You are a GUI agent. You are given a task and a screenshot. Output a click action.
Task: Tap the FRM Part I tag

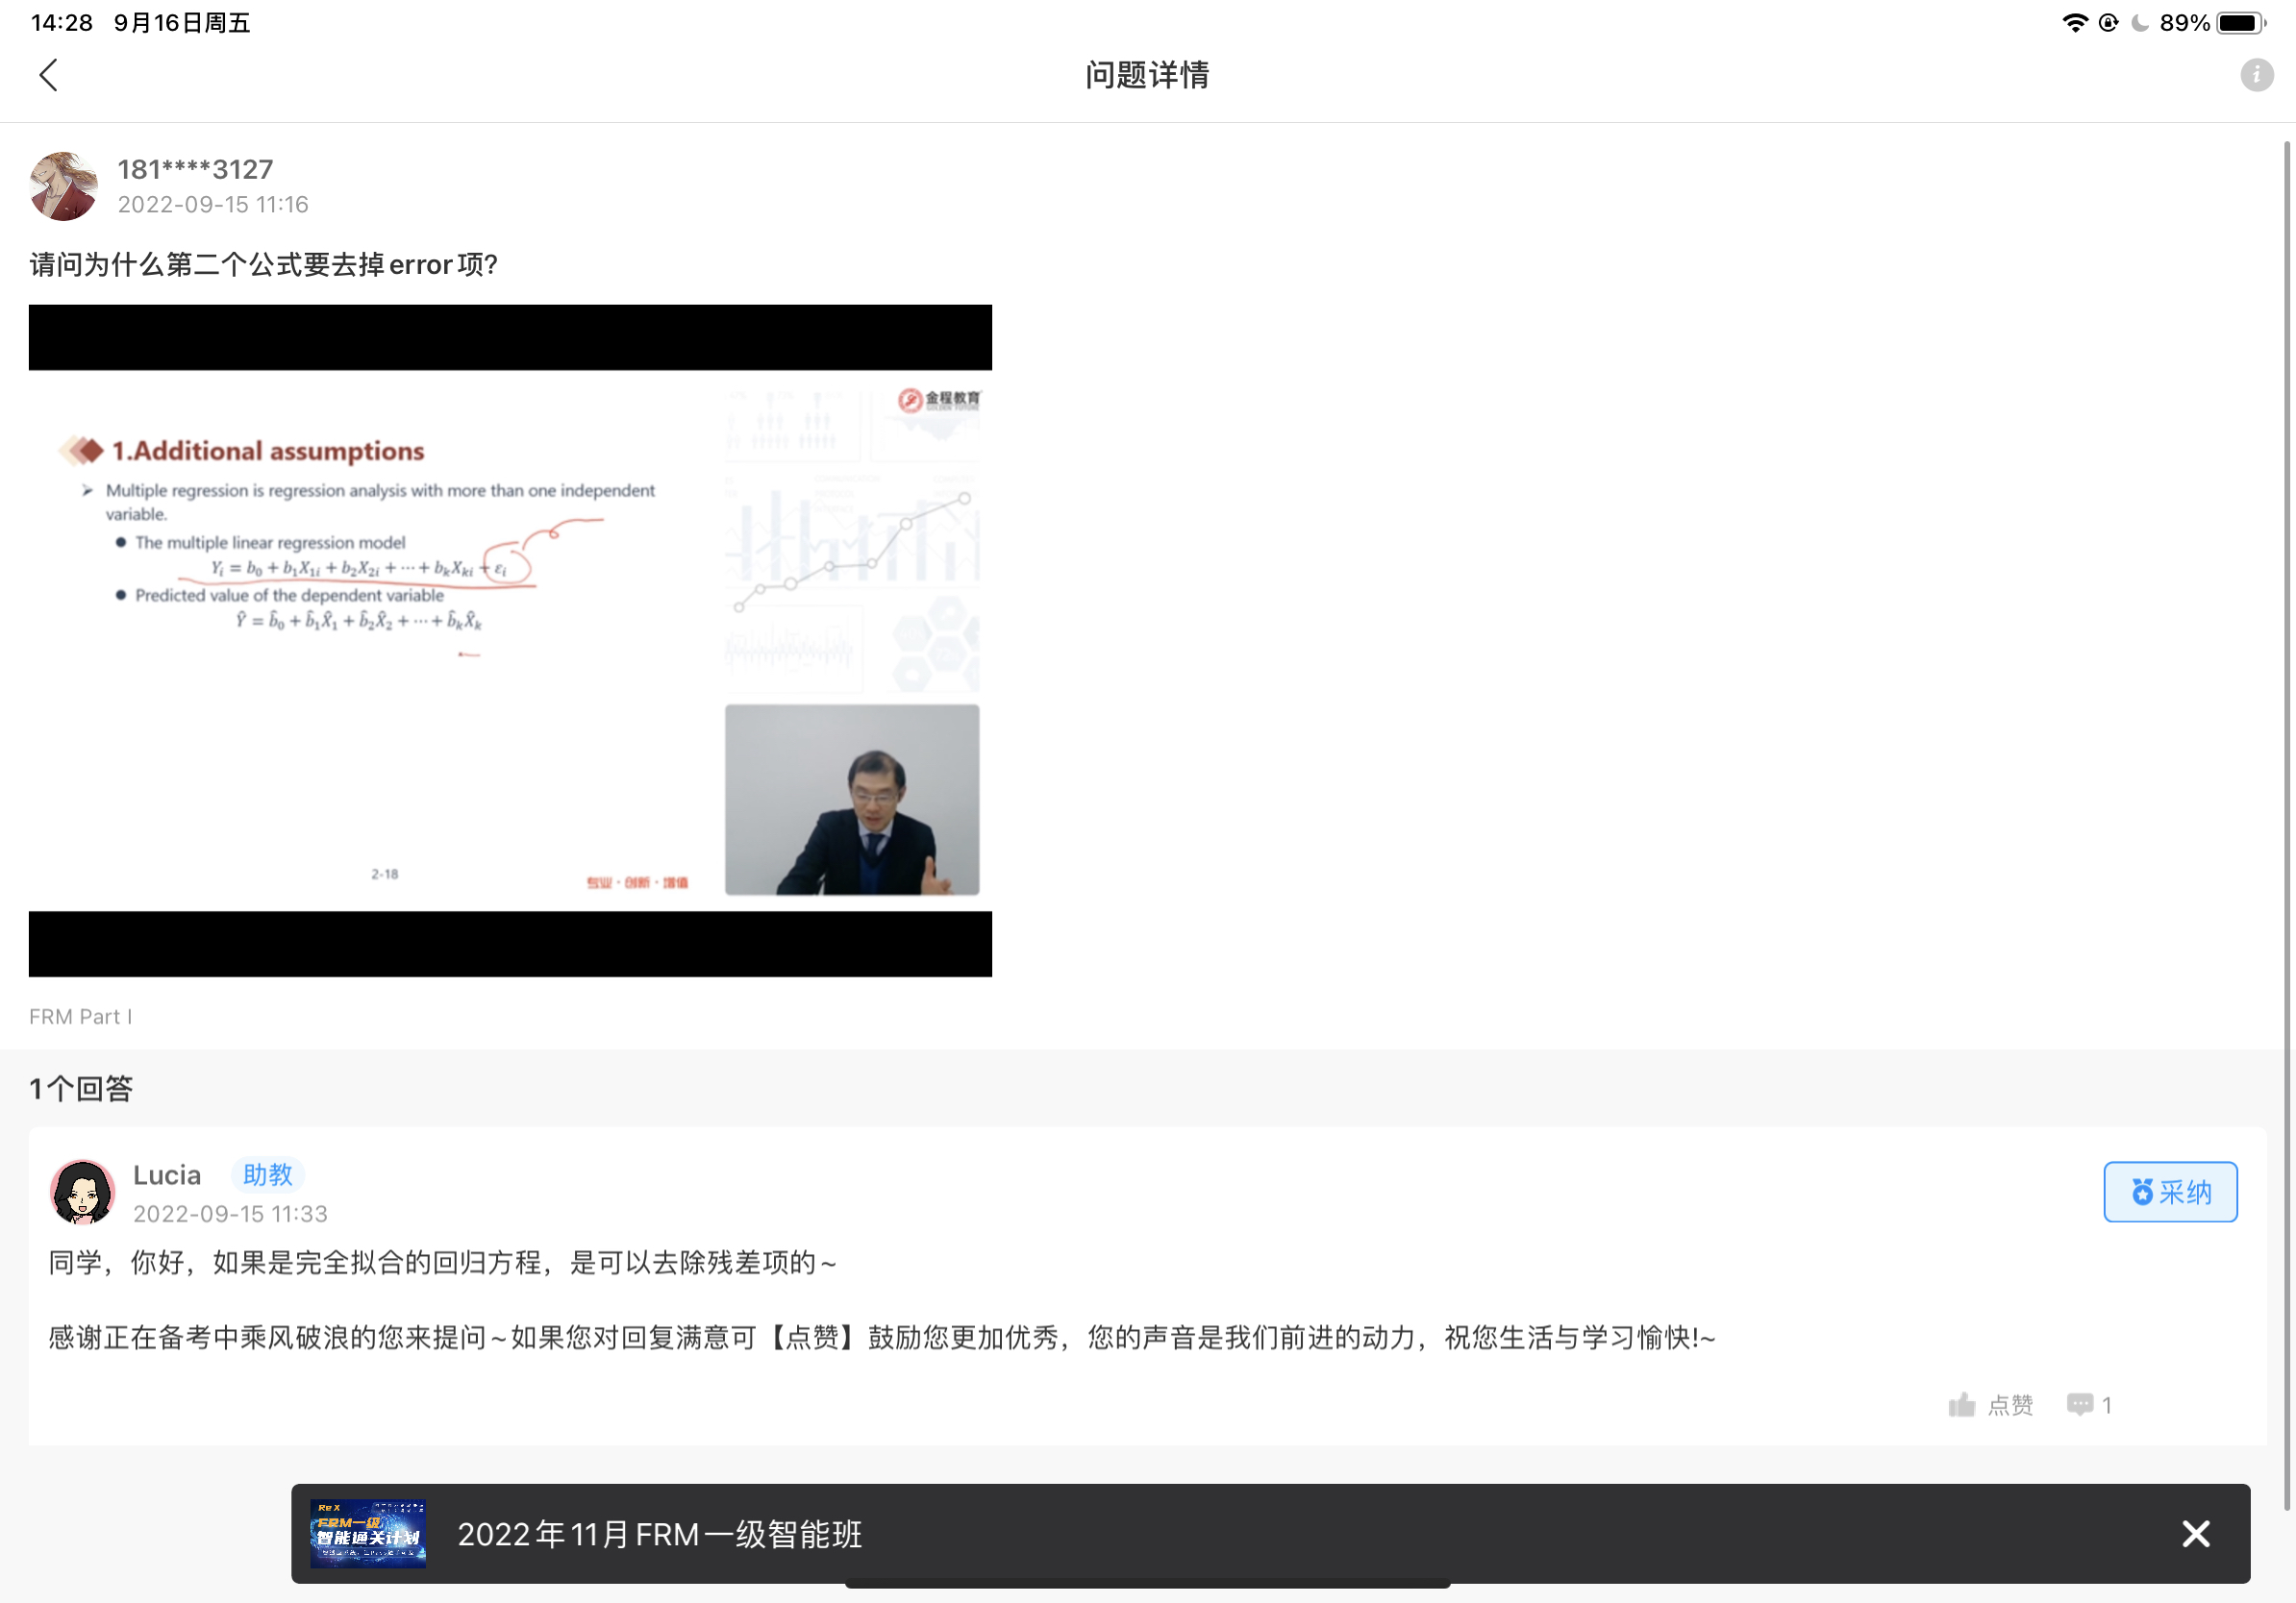coord(80,1017)
